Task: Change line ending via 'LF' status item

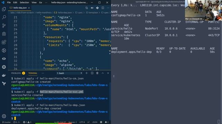Action: [x=88, y=122]
